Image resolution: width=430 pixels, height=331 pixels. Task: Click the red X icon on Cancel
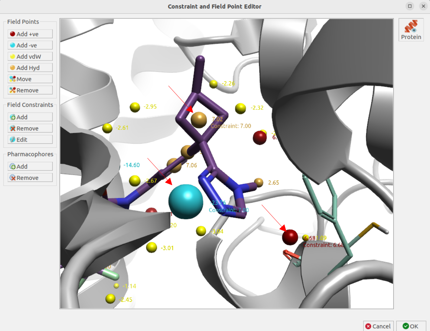click(x=368, y=326)
